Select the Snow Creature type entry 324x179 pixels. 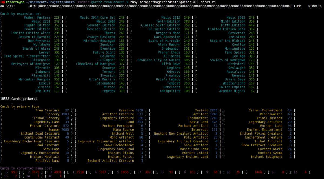(52, 110)
